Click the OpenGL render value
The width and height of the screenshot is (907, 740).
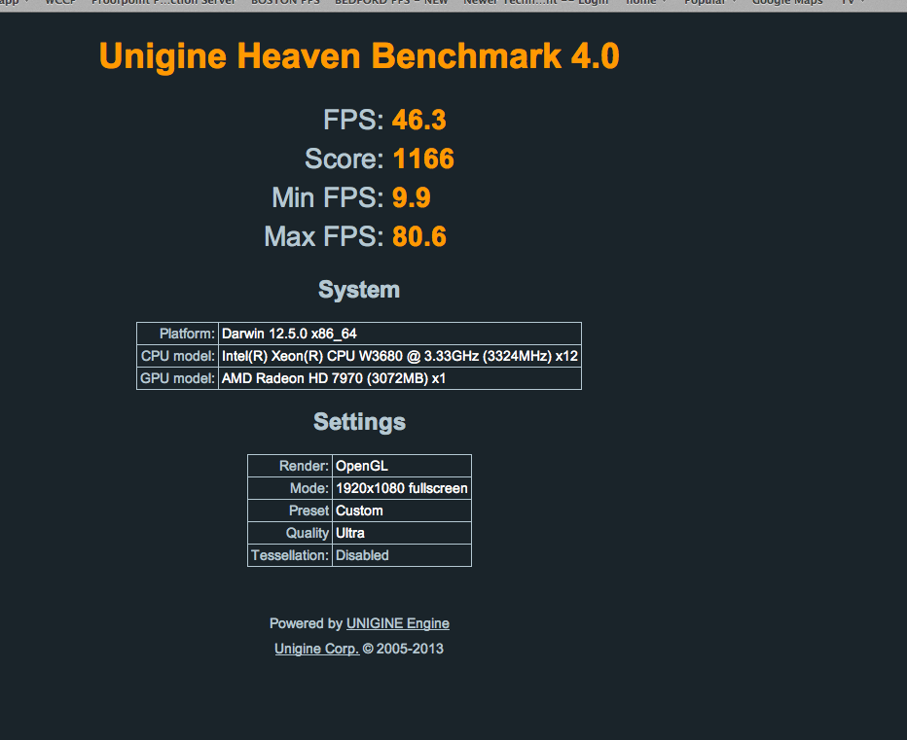point(402,466)
